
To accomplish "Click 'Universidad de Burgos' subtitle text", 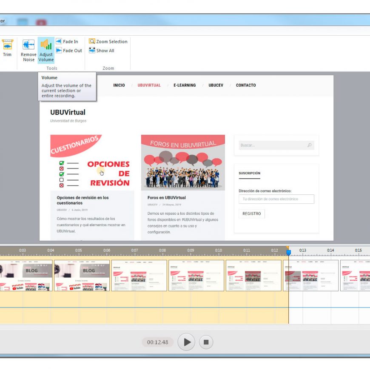I will (x=68, y=121).
